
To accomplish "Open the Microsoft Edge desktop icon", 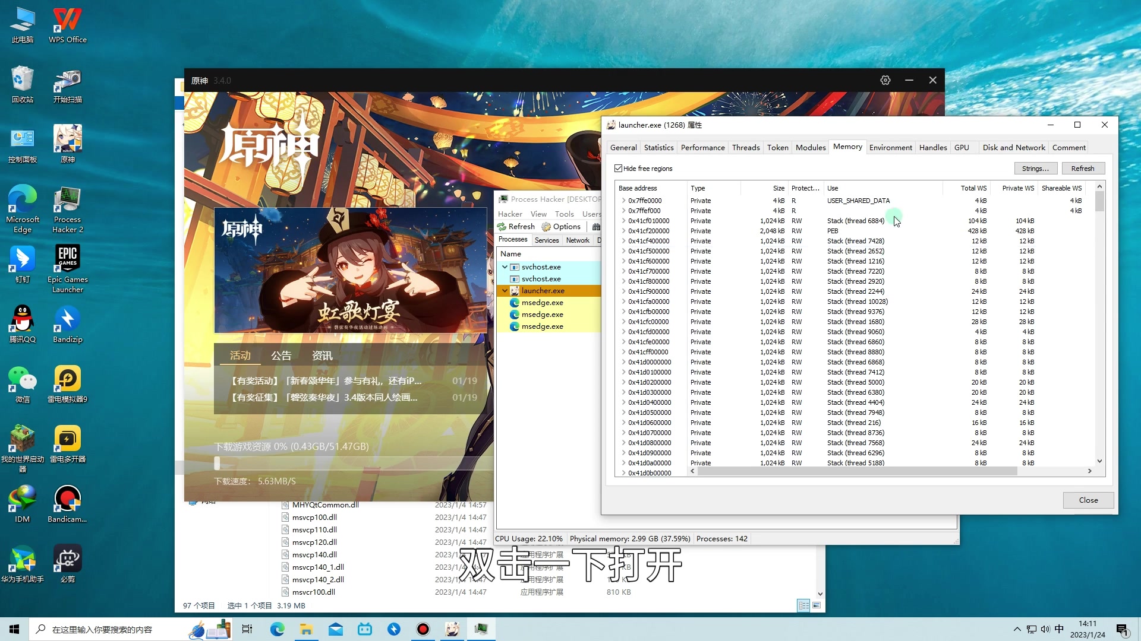I will [x=22, y=209].
